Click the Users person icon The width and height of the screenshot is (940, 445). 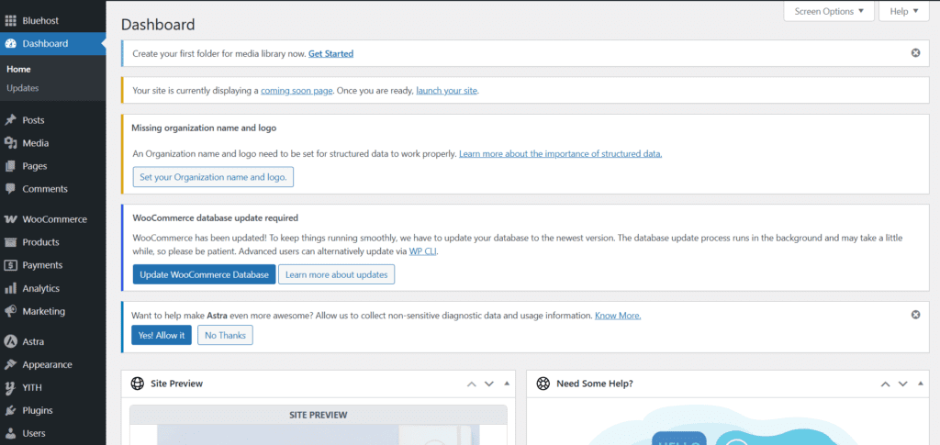point(10,434)
